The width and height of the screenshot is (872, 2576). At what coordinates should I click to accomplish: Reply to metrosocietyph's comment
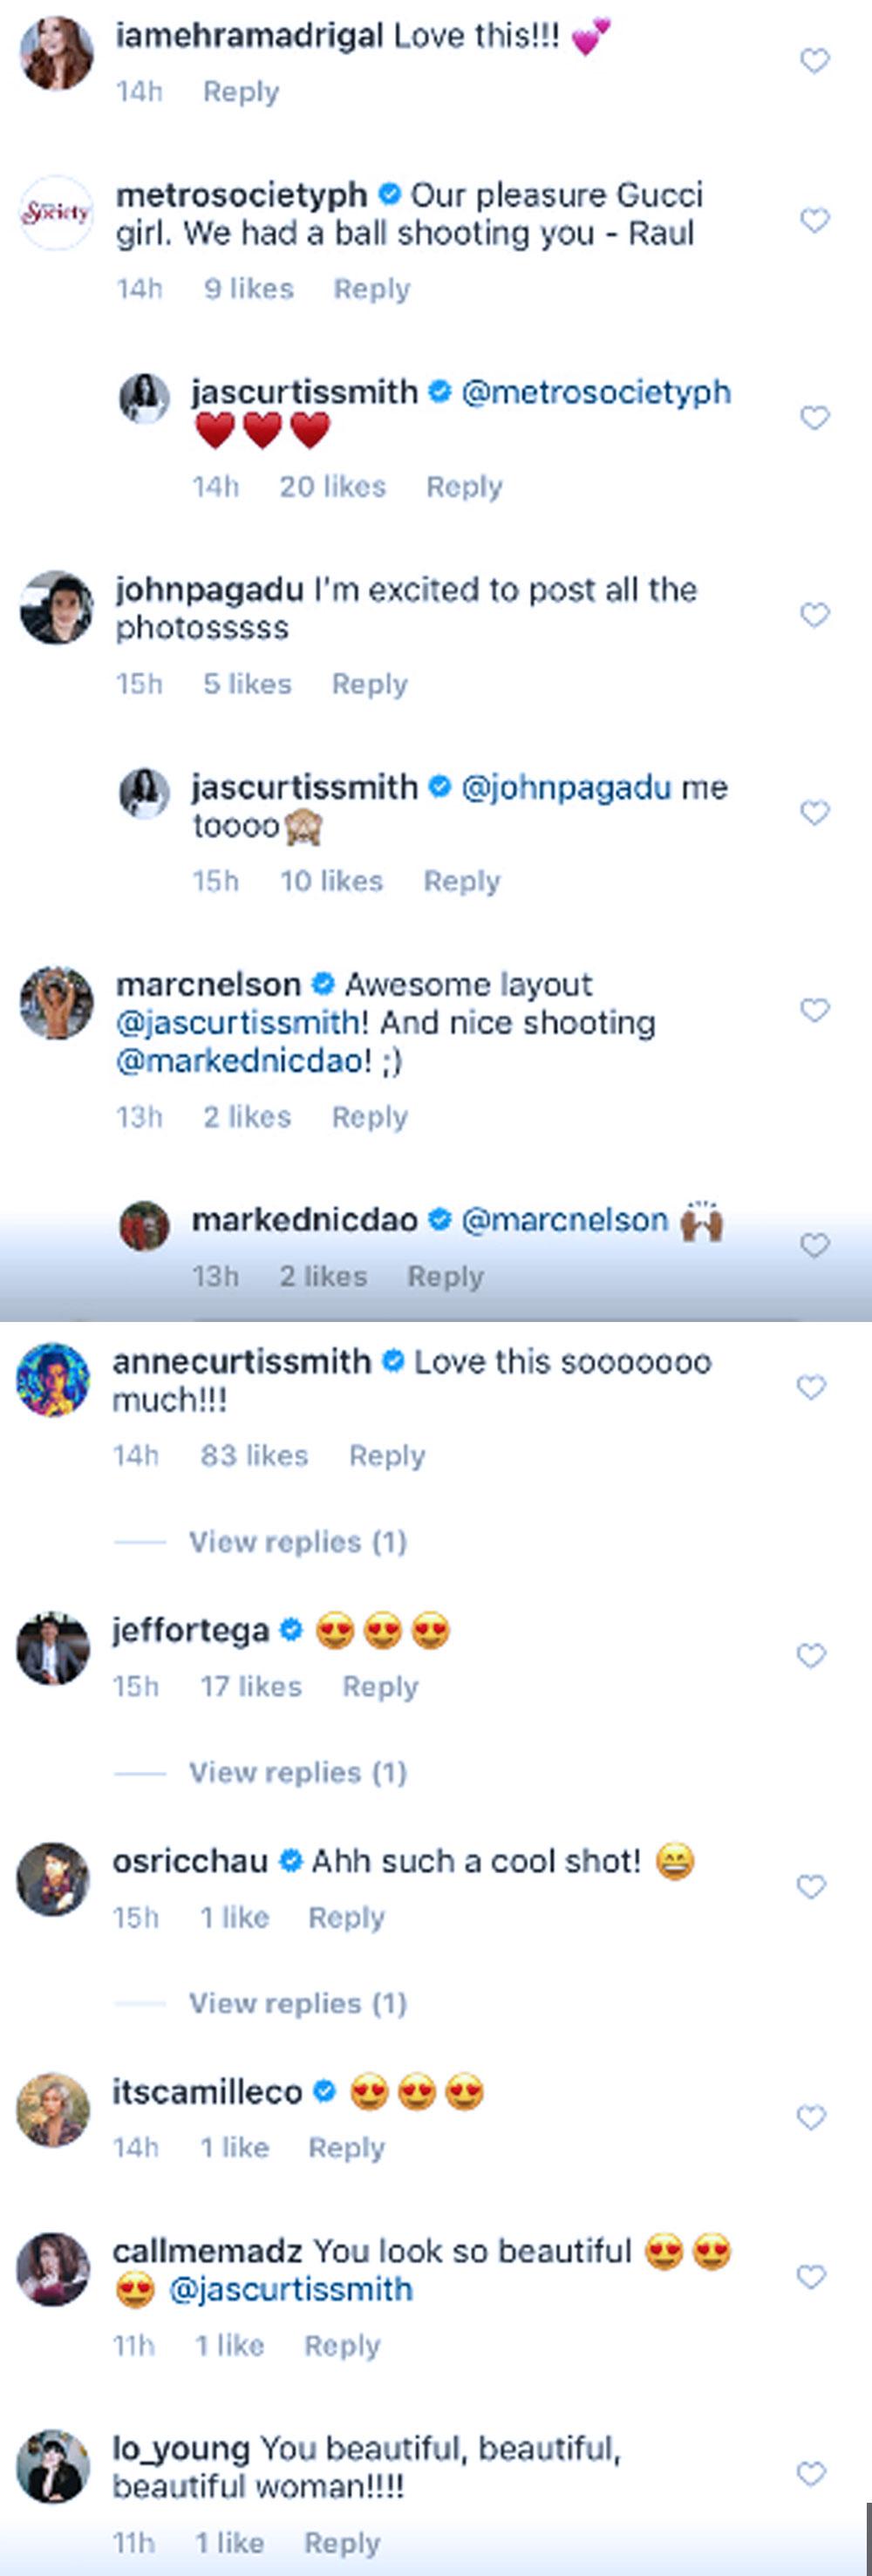click(372, 289)
